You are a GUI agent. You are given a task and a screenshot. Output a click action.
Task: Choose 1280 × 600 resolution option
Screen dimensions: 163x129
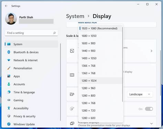coord(100,118)
